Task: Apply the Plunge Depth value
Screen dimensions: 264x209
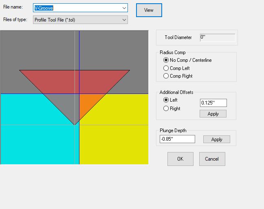Action: (x=217, y=139)
